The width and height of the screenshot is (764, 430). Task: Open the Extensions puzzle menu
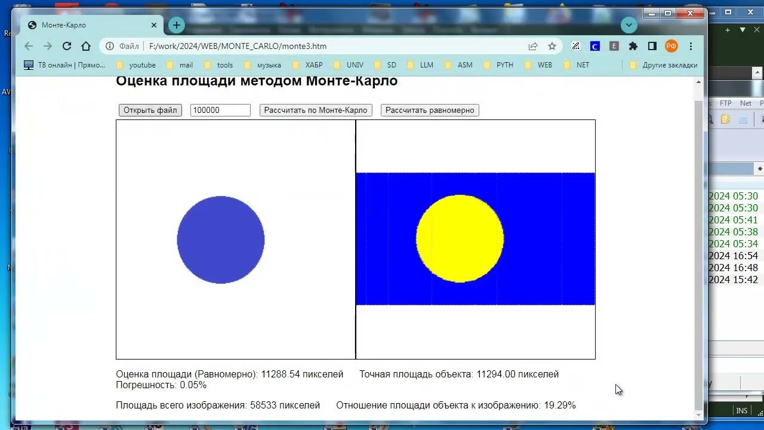633,46
